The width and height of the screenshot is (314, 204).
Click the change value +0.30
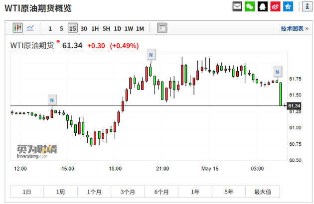click(96, 46)
